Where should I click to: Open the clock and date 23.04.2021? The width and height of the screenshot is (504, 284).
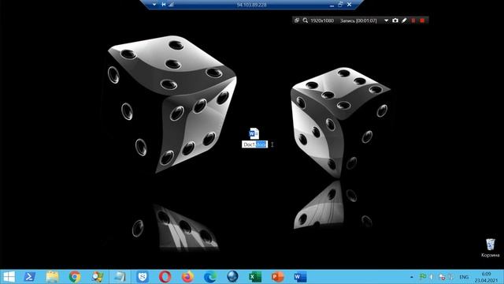[x=486, y=277]
